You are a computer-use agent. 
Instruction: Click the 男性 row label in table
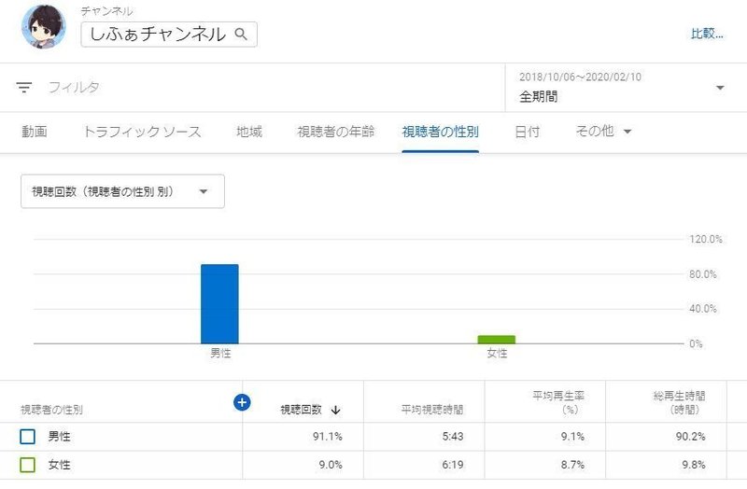click(x=59, y=437)
